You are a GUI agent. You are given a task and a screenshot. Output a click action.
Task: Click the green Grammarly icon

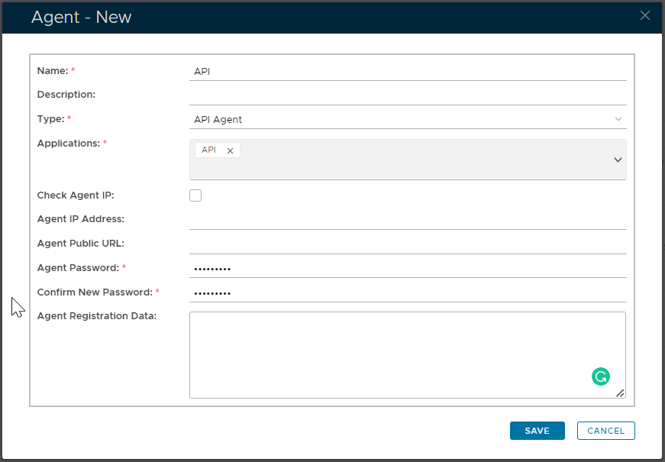click(601, 376)
